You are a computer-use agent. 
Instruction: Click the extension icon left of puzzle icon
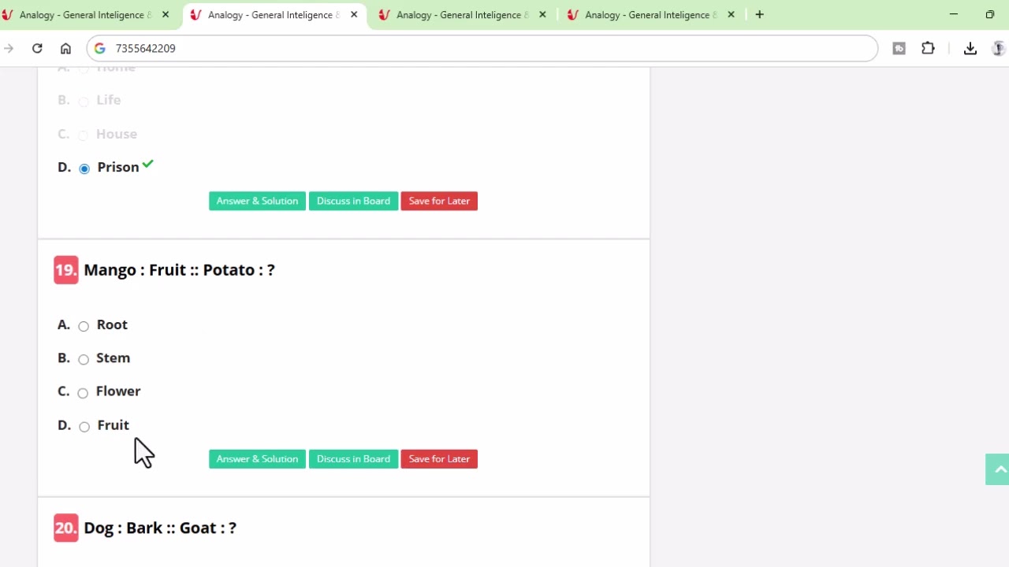[899, 48]
